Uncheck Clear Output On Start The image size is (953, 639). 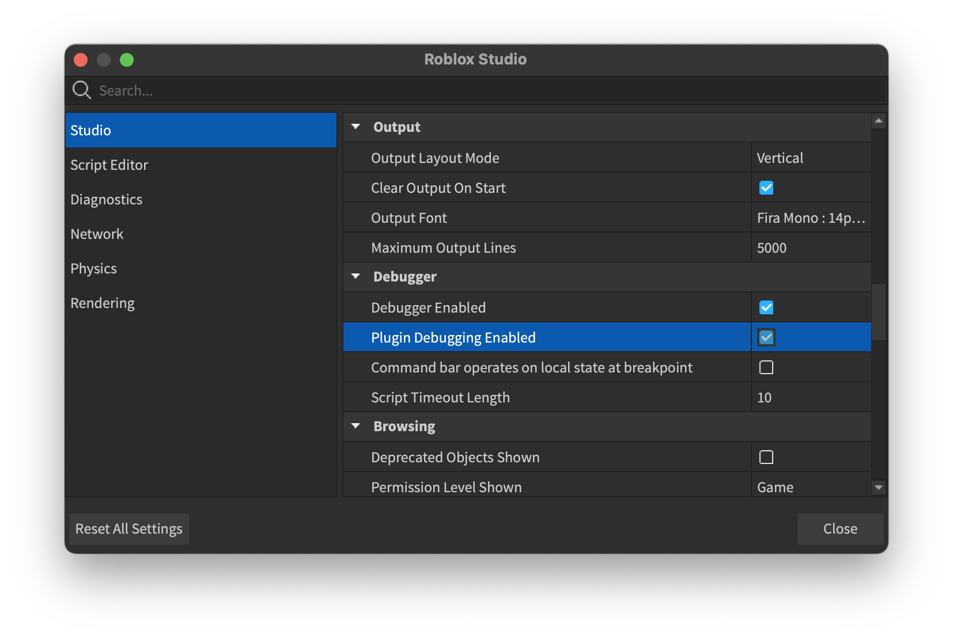(x=766, y=188)
